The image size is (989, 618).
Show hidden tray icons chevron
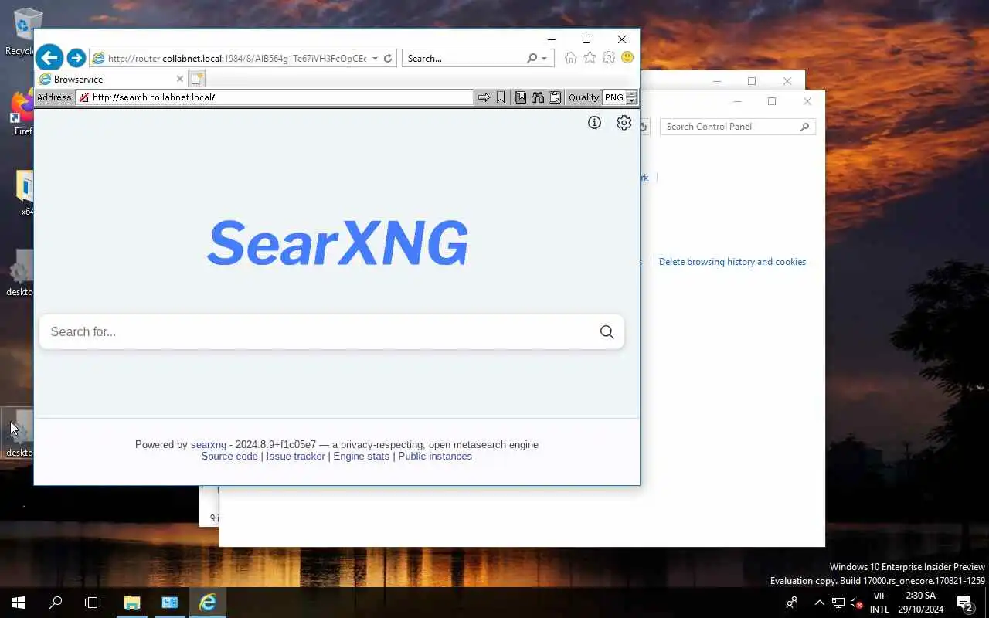tap(820, 603)
